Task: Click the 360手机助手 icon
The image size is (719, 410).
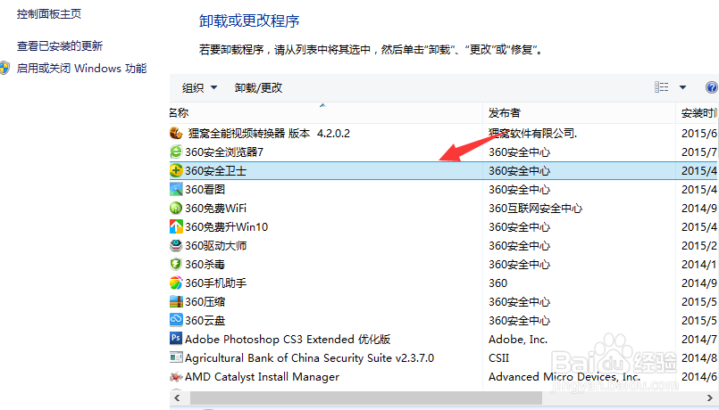Action: click(x=176, y=283)
